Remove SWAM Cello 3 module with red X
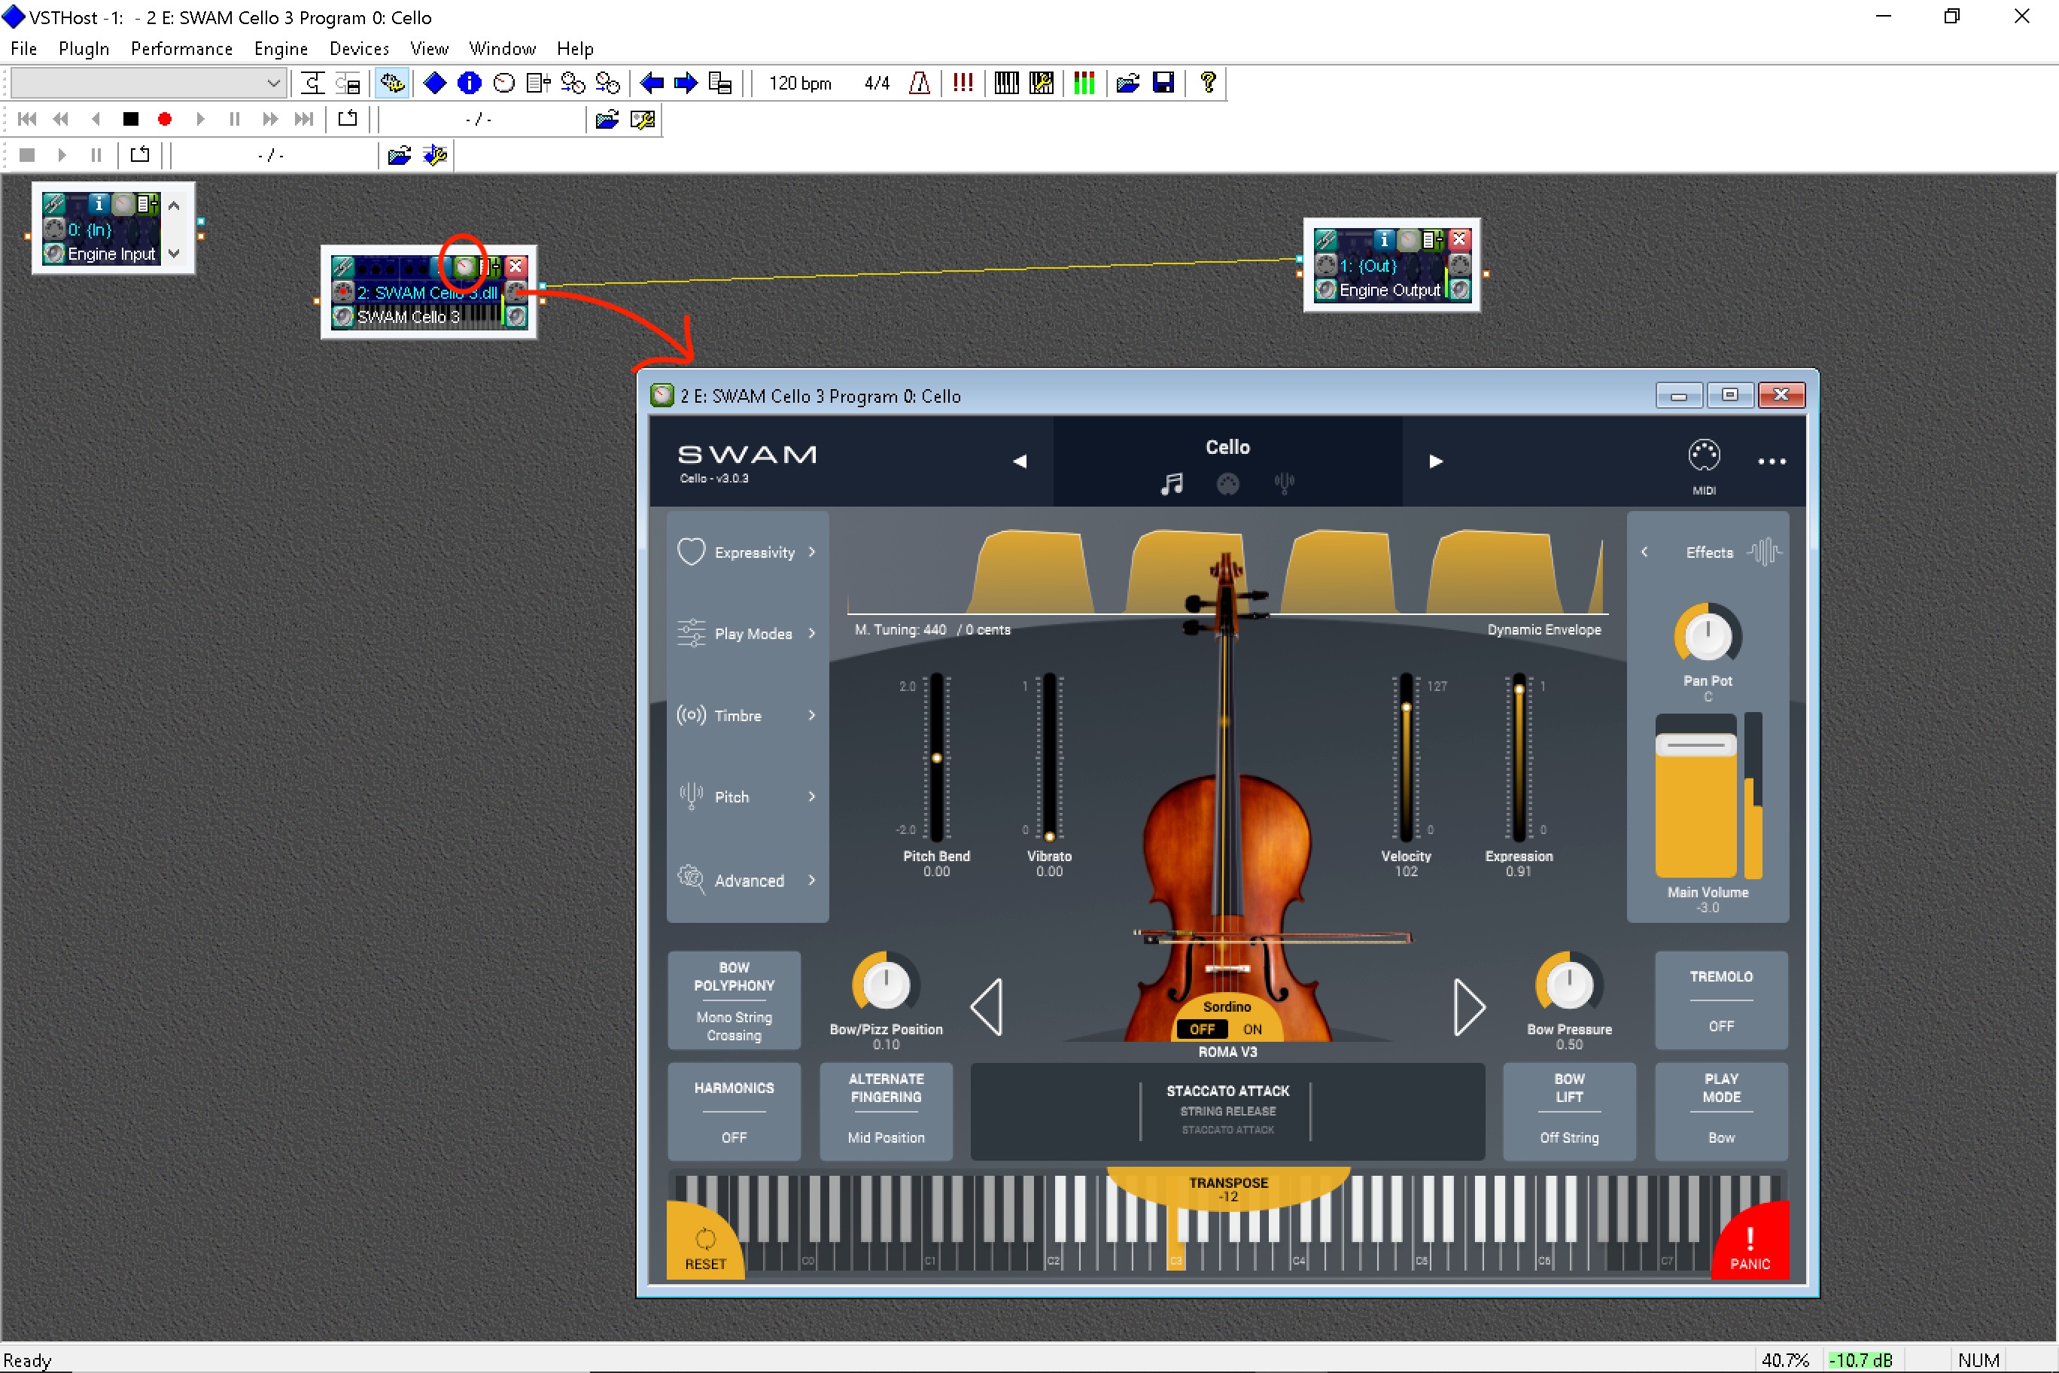2059x1373 pixels. [x=516, y=266]
